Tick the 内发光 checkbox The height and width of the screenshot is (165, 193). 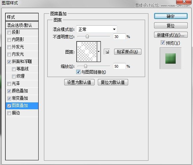(x=9, y=54)
